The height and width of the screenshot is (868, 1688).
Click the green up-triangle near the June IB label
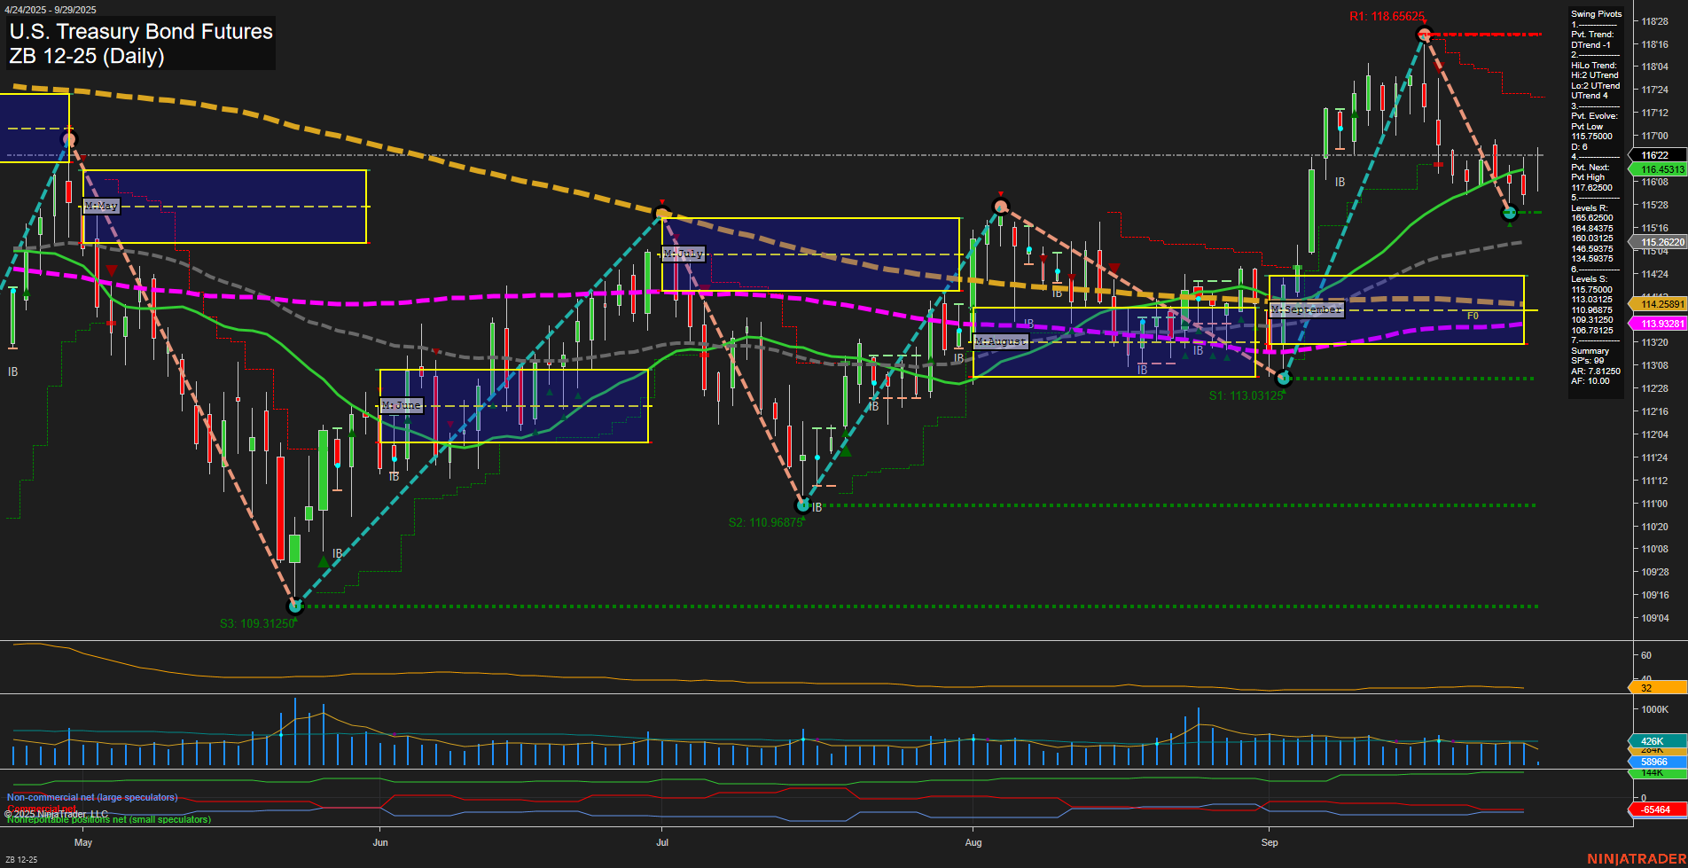(324, 560)
